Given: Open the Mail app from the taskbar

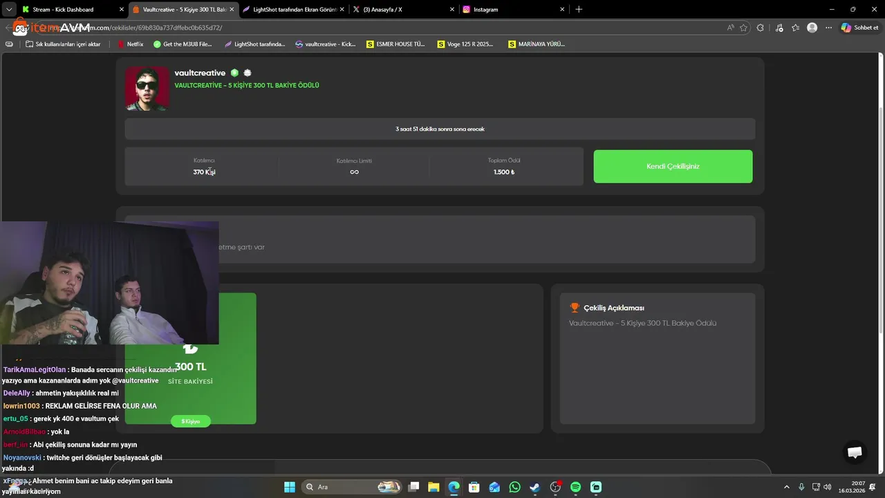Looking at the screenshot, I should tap(494, 487).
